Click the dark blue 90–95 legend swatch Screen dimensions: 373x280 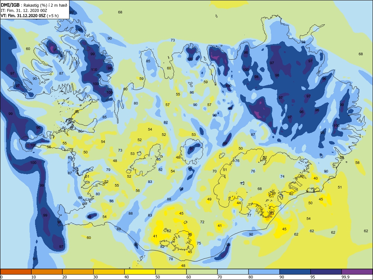[295, 272]
